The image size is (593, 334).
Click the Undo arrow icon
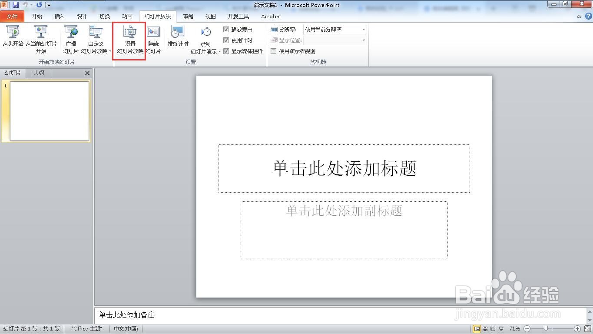click(25, 5)
